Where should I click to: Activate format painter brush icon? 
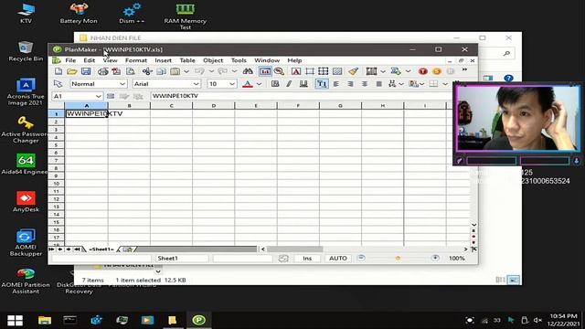coord(354,71)
